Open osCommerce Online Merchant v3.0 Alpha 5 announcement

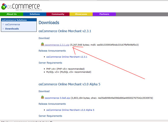tap(70, 110)
